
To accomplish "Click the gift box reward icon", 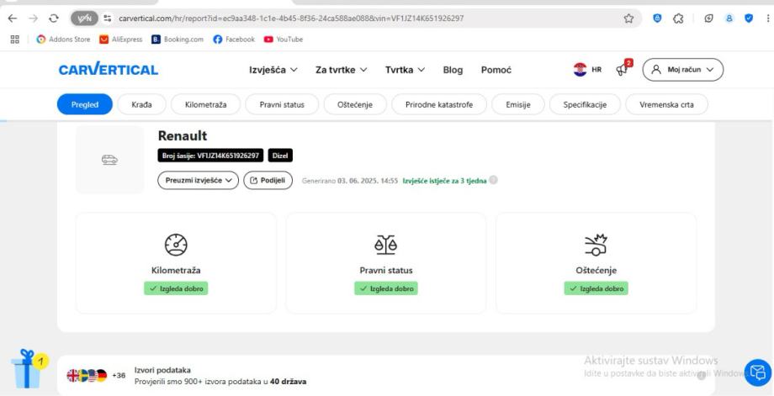I will pos(24,368).
